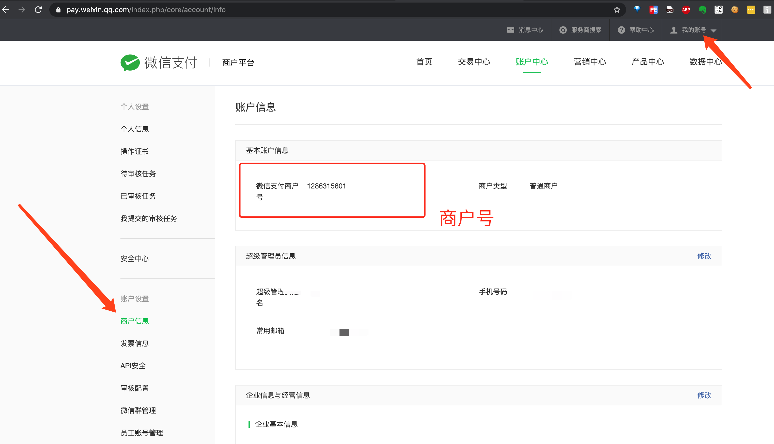
Task: Open the ABP Adblock Plus extension
Action: click(x=686, y=10)
